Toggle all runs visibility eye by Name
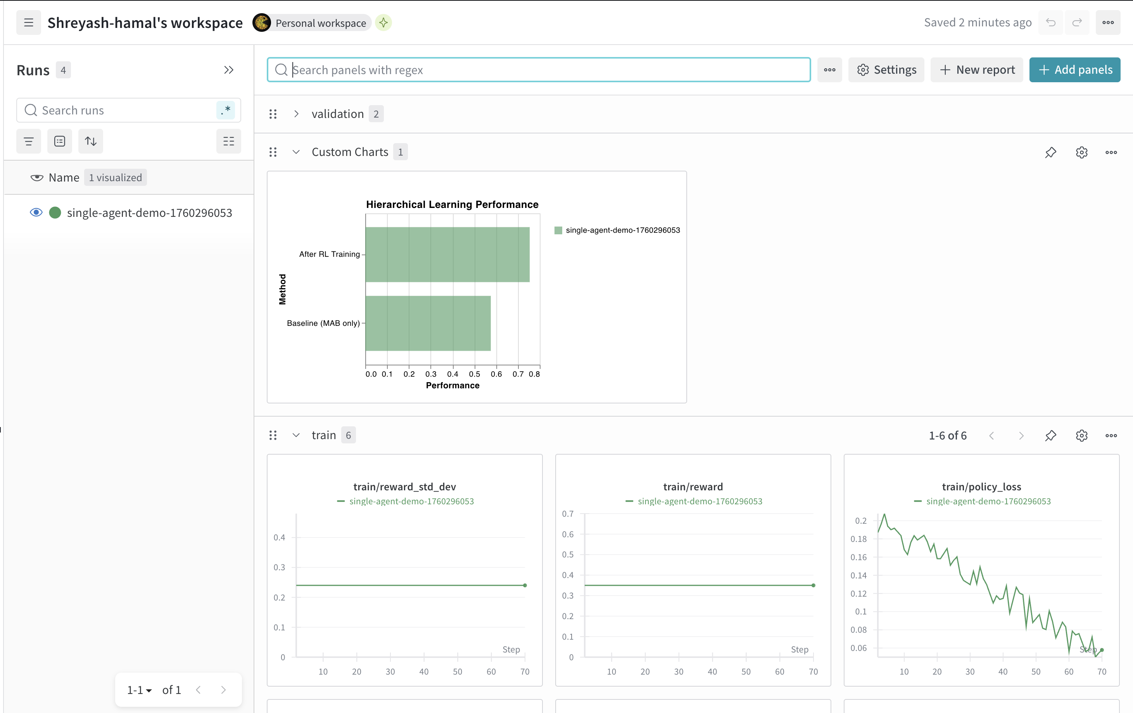The image size is (1133, 713). click(x=37, y=177)
